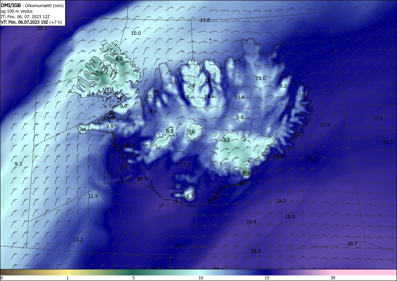Viewport: 397px width, 281px height.
Task: Click the 13.6 map value
Action: point(126,178)
